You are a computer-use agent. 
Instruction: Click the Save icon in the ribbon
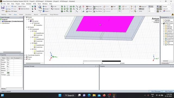coord(3,8)
